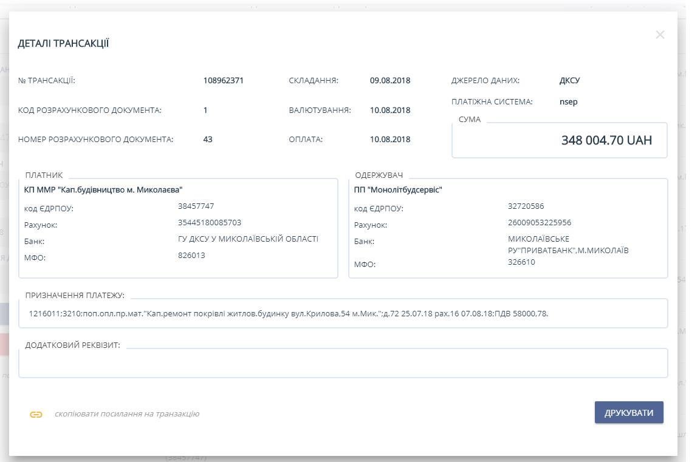Viewport: 700px width, 462px height.
Task: Select recipient МФО value 326610
Action: [x=521, y=262]
